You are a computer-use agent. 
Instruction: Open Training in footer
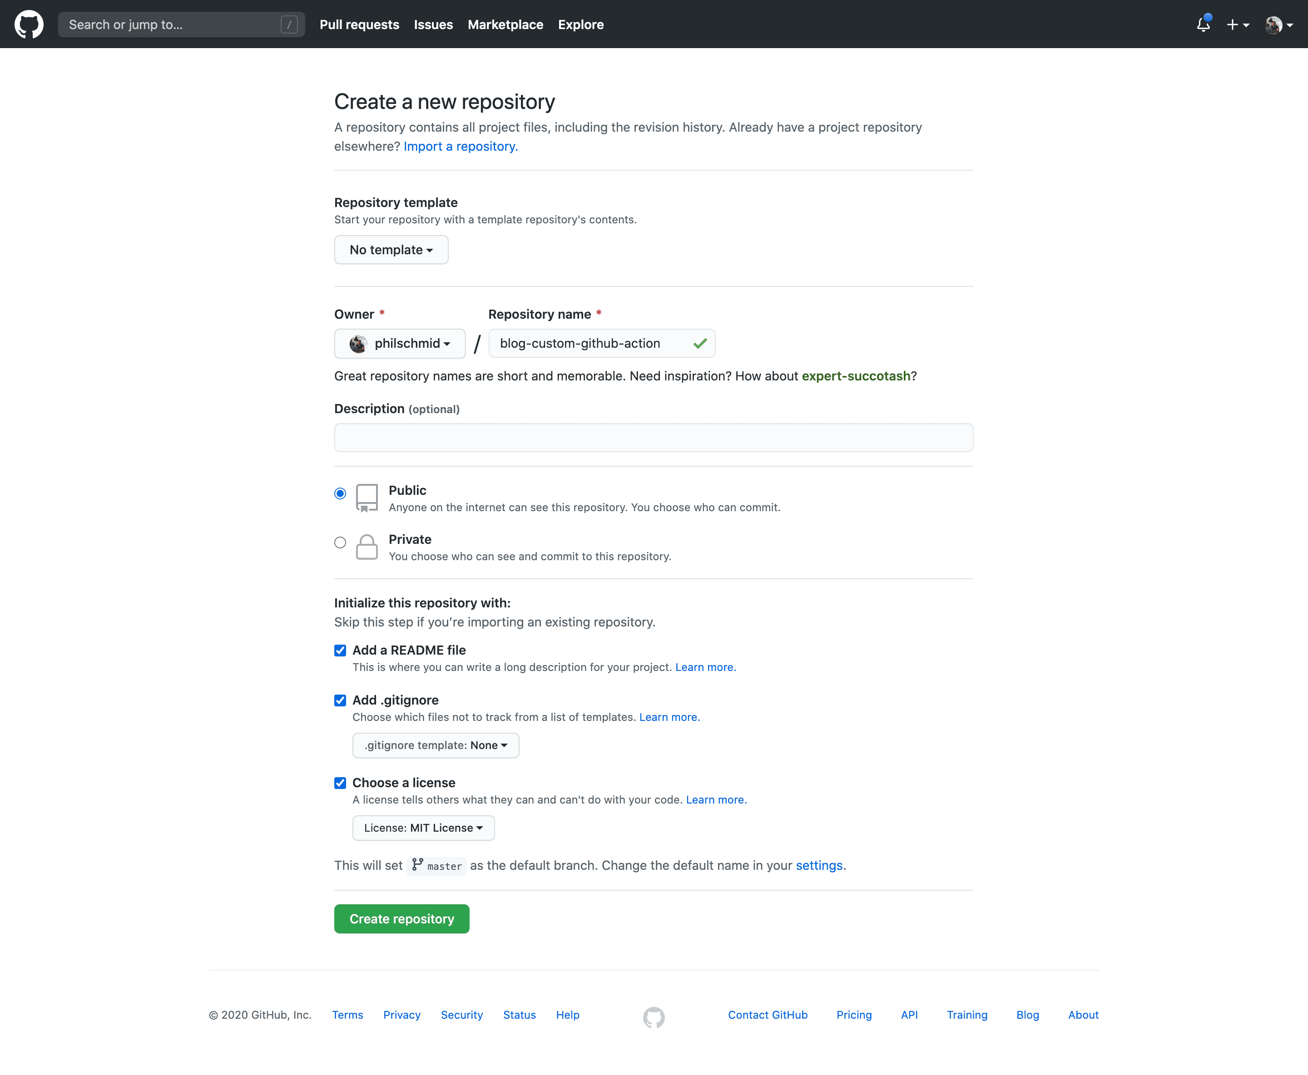pyautogui.click(x=966, y=1015)
